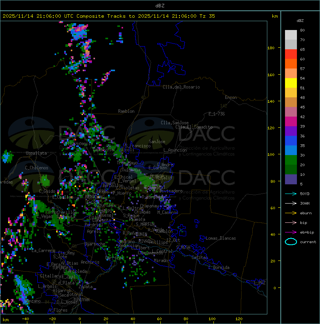320x324 pixels.
Task: Click the 'Tz 35' value in header
Action: 207,16
